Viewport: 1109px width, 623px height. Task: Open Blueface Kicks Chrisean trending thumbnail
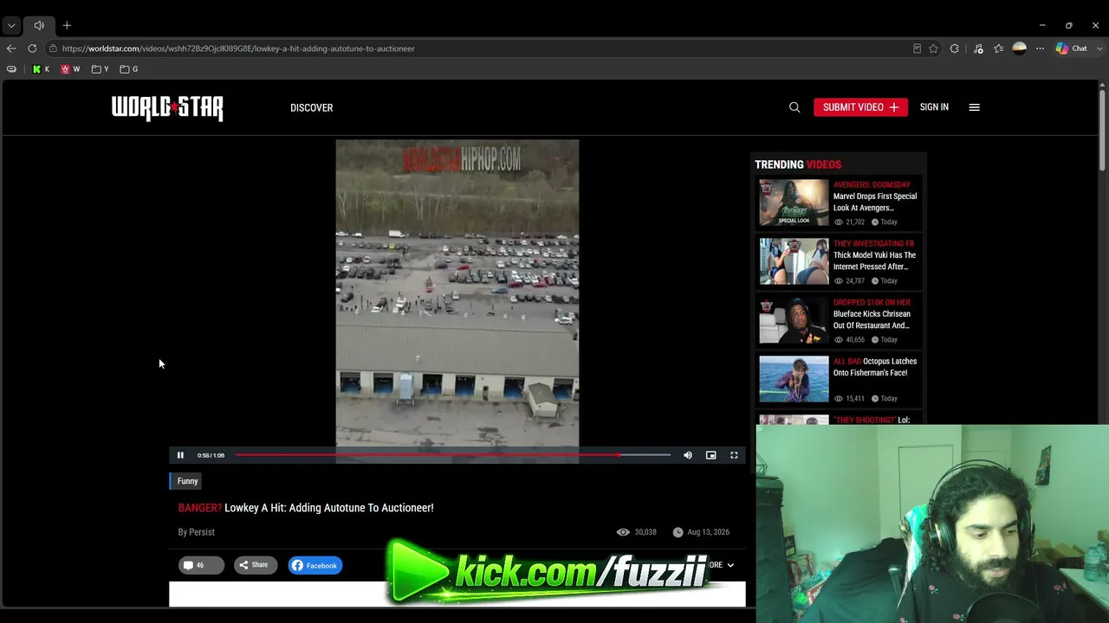click(x=794, y=320)
